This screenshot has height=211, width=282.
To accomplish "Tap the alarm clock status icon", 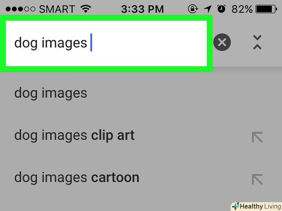I will click(222, 9).
